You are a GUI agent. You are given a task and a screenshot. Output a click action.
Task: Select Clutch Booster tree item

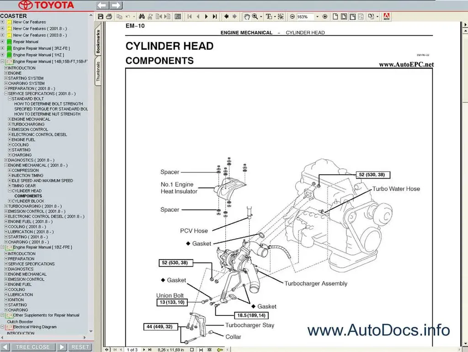20,322
